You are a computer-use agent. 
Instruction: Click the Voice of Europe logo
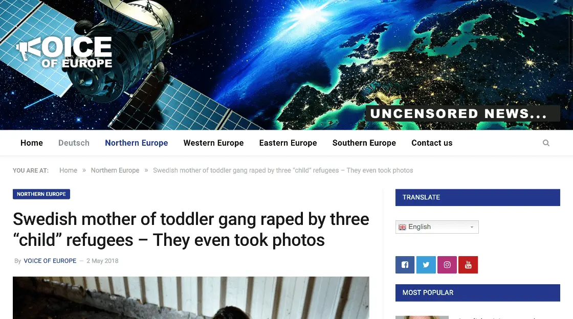pos(64,52)
